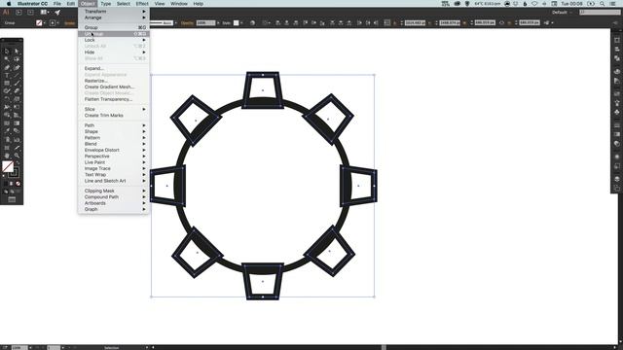Open the Apple menu
Viewport: 623px width, 350px height.
coord(9,4)
